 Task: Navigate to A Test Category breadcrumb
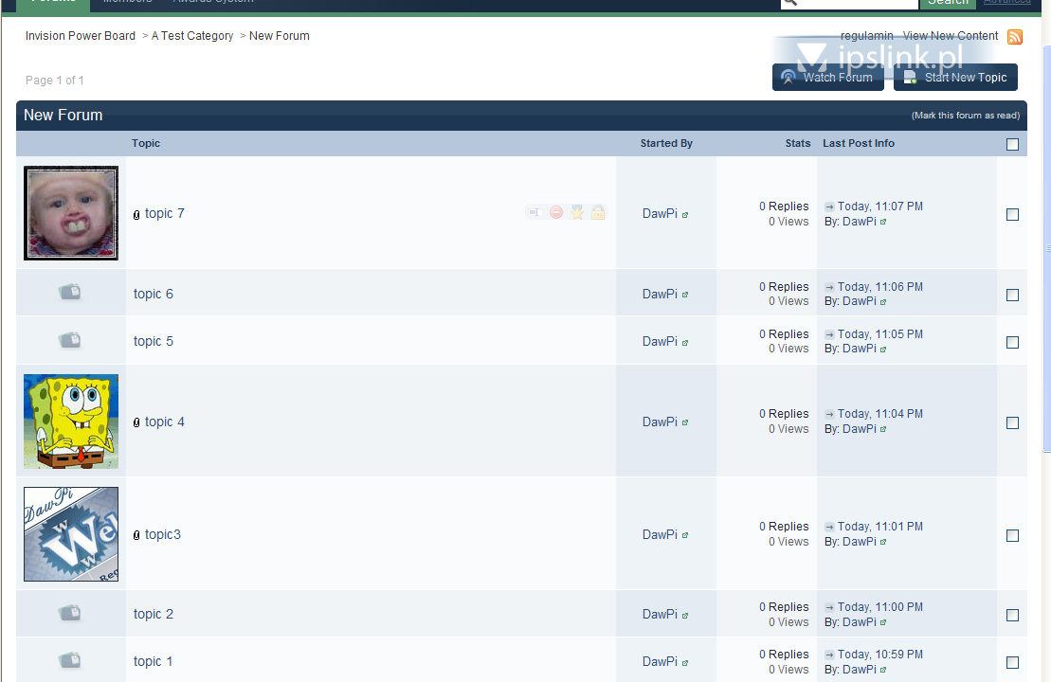pyautogui.click(x=192, y=35)
